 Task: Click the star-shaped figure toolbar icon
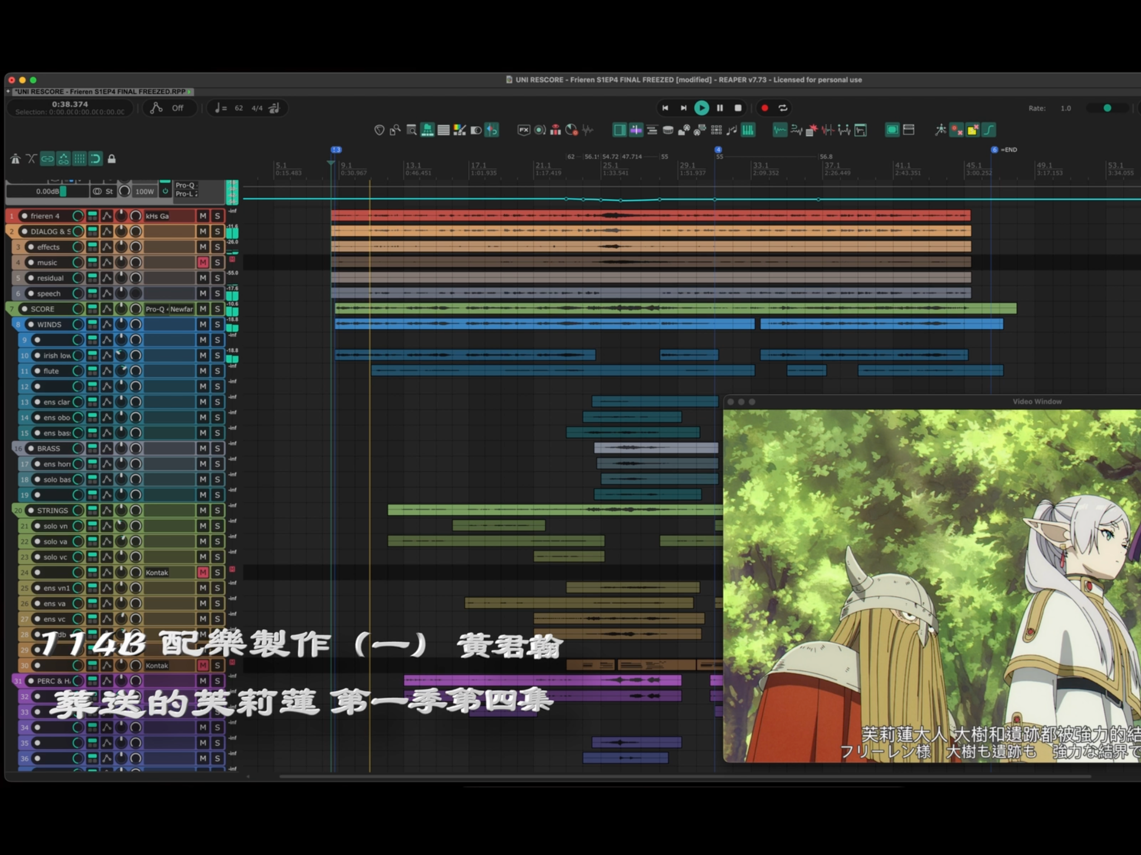click(x=940, y=130)
